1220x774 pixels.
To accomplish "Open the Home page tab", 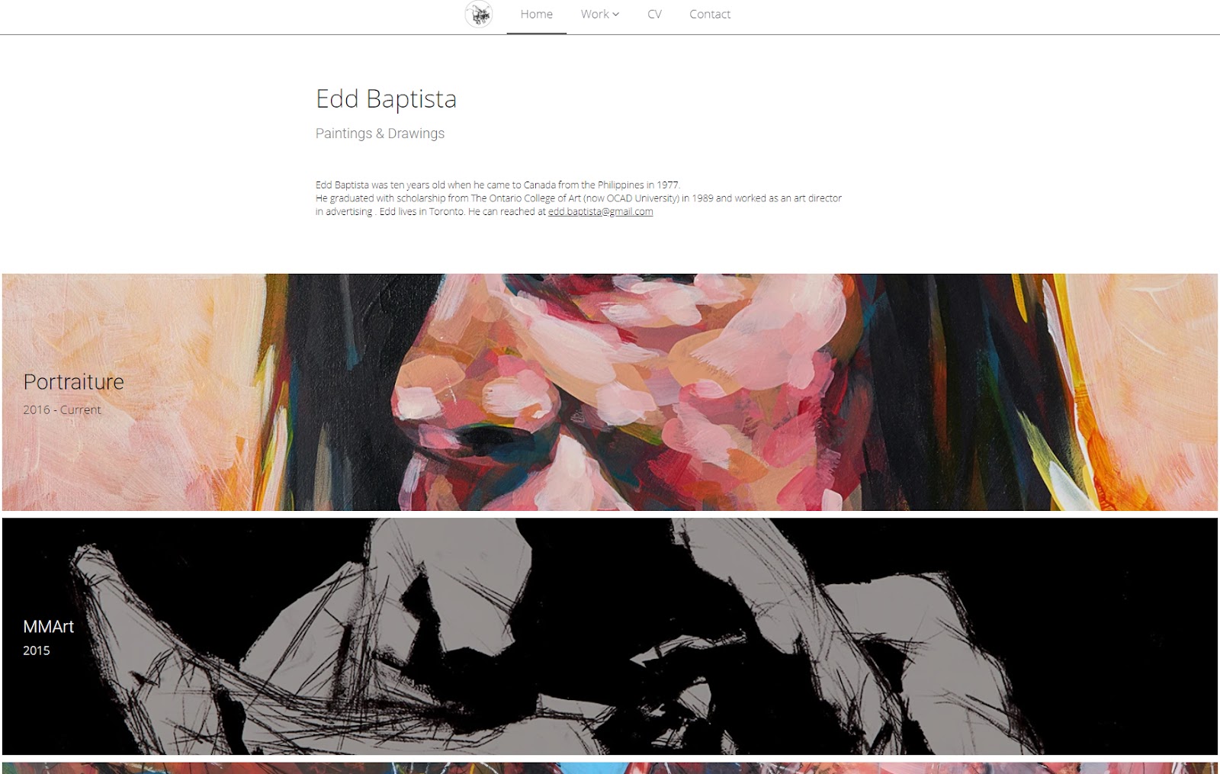I will (536, 14).
